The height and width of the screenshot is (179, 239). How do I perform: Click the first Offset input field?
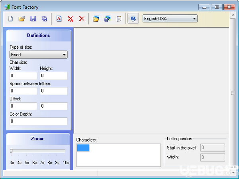[x=24, y=106]
